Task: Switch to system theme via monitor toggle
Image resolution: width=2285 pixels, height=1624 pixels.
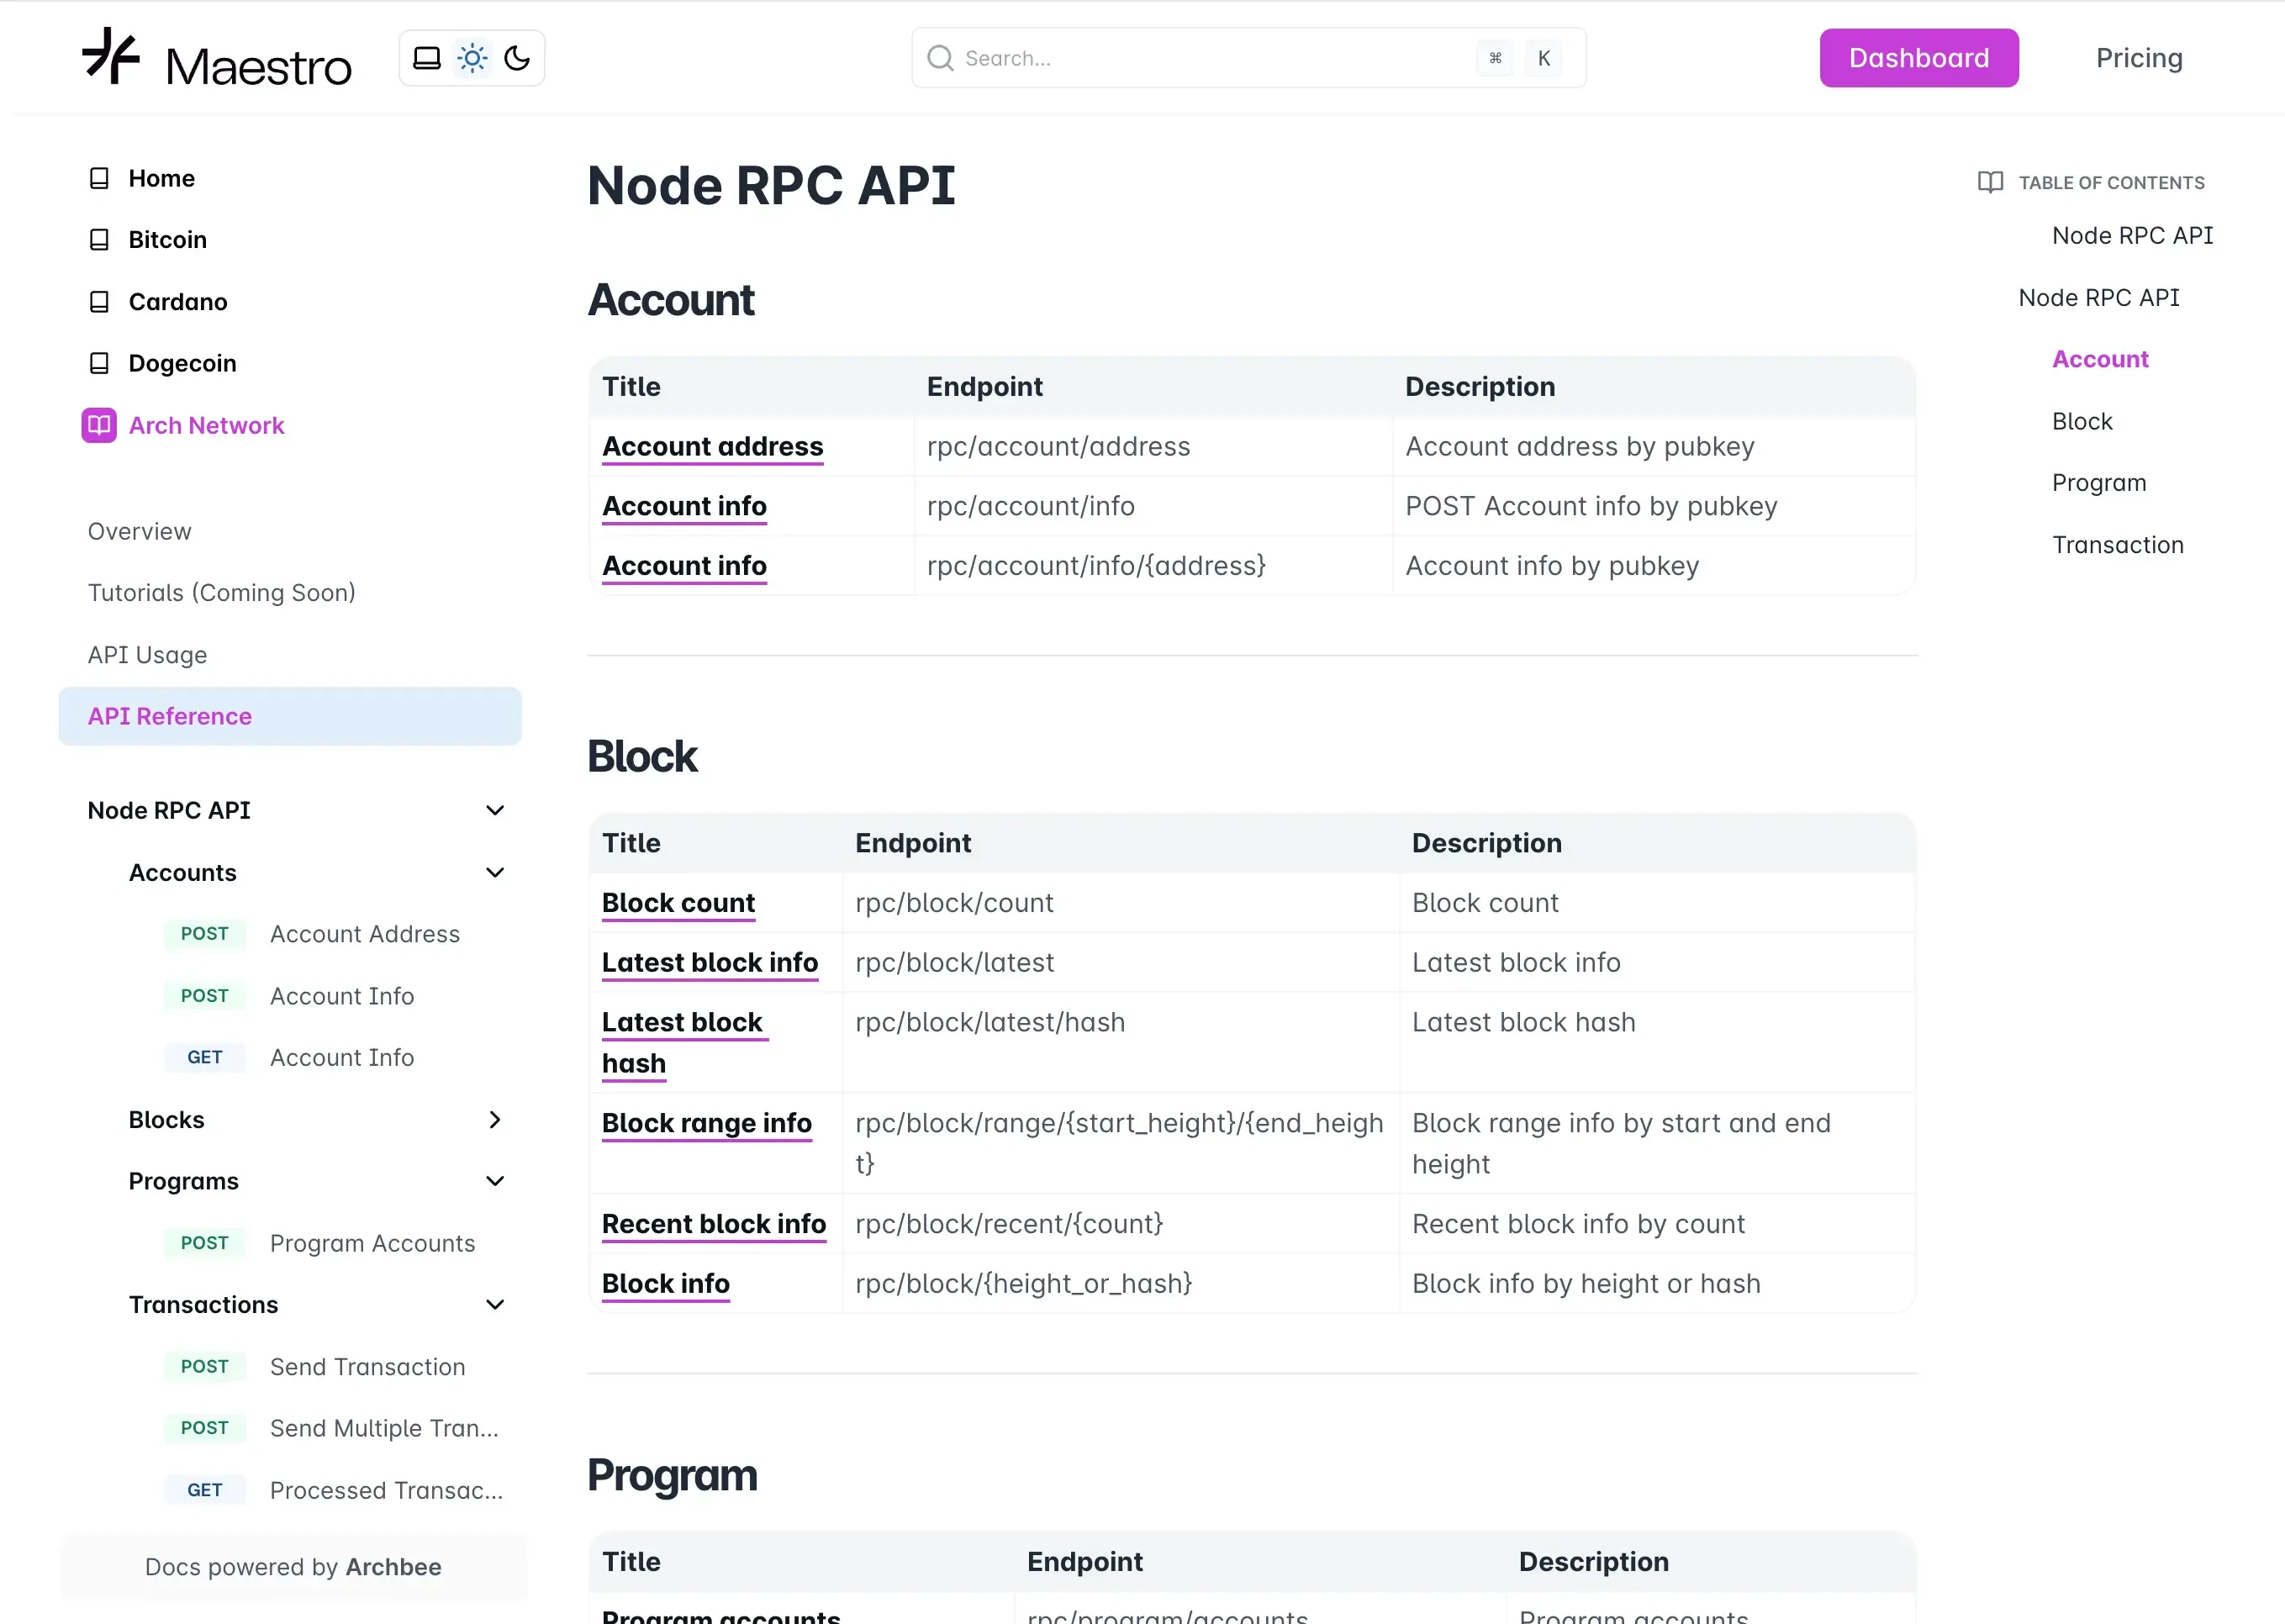Action: pyautogui.click(x=427, y=57)
